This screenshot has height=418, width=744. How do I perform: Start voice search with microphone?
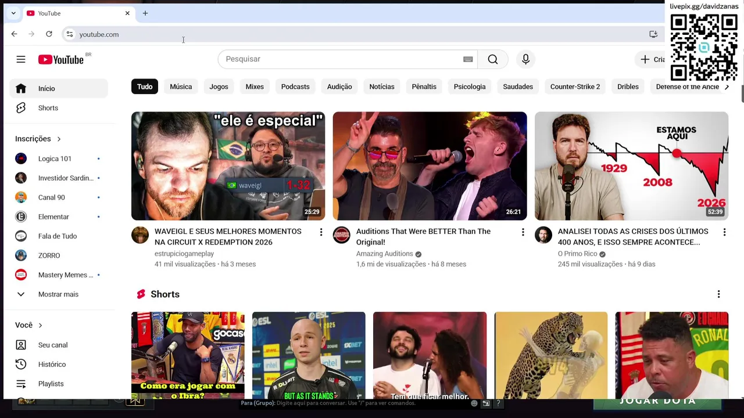(x=525, y=59)
